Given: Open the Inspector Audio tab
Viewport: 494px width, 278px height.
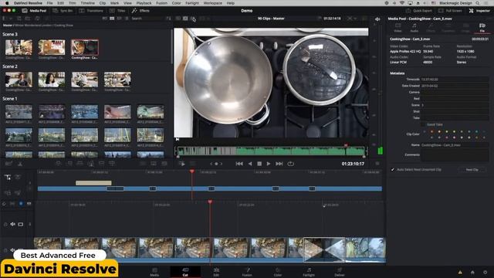Looking at the screenshot, I should 414,28.
